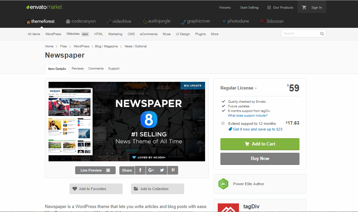Screen dimensions: 358x212
Task: Enable Extend support to 12 months checkbox
Action: (223, 123)
